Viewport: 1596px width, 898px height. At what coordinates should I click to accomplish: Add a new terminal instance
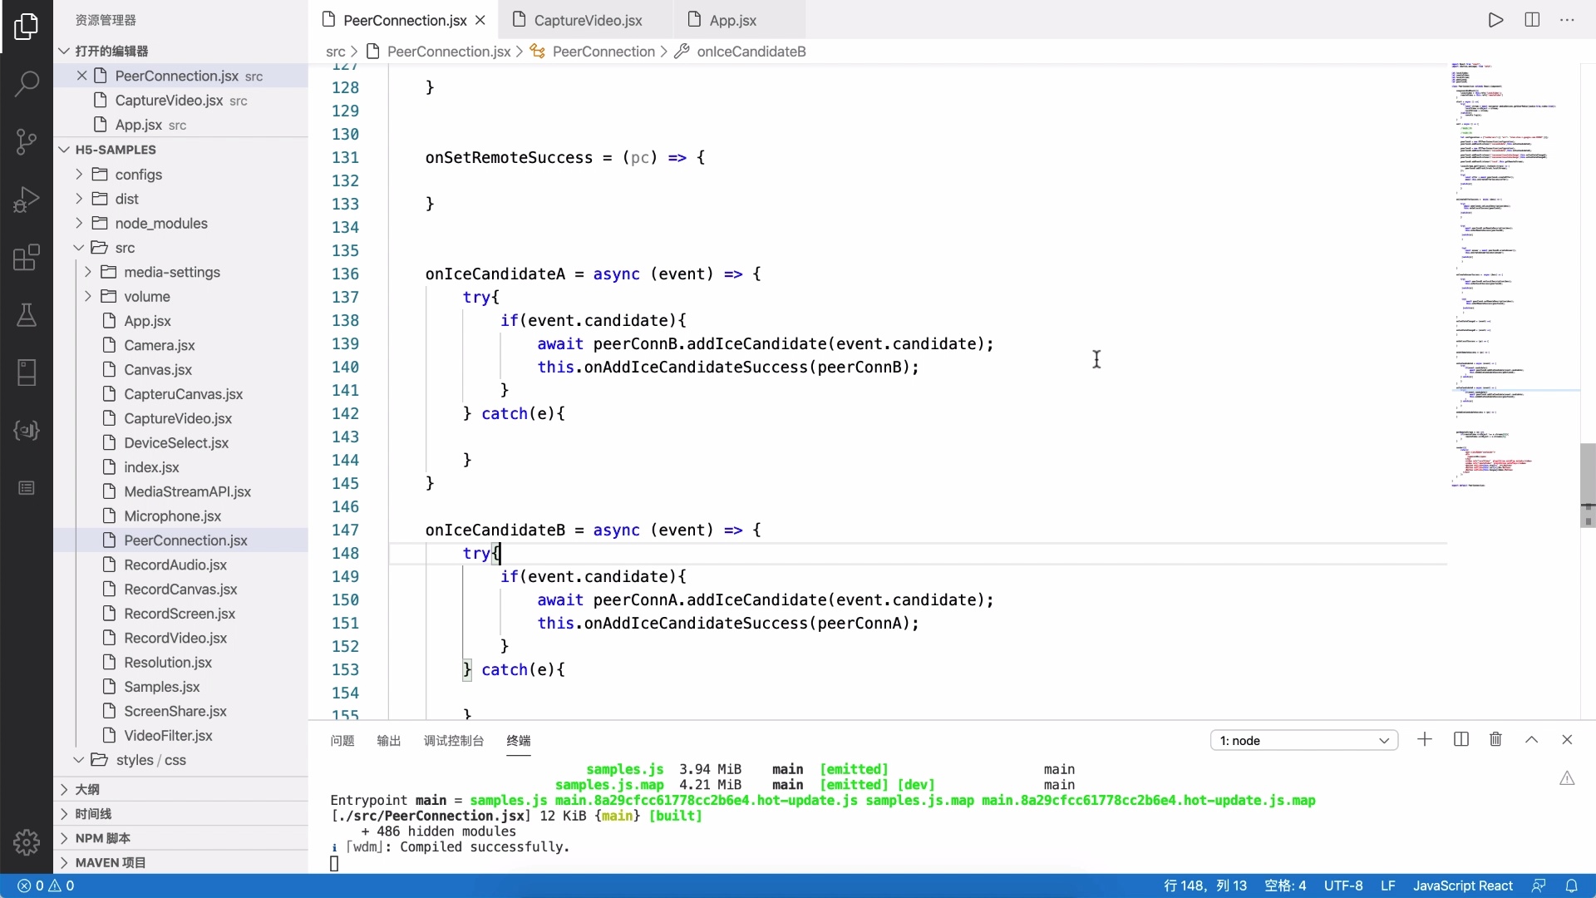[x=1425, y=739]
